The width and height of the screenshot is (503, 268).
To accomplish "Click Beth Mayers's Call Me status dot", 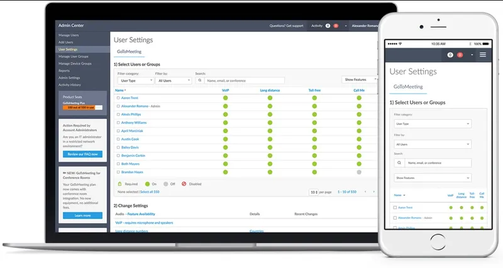I will click(x=359, y=164).
